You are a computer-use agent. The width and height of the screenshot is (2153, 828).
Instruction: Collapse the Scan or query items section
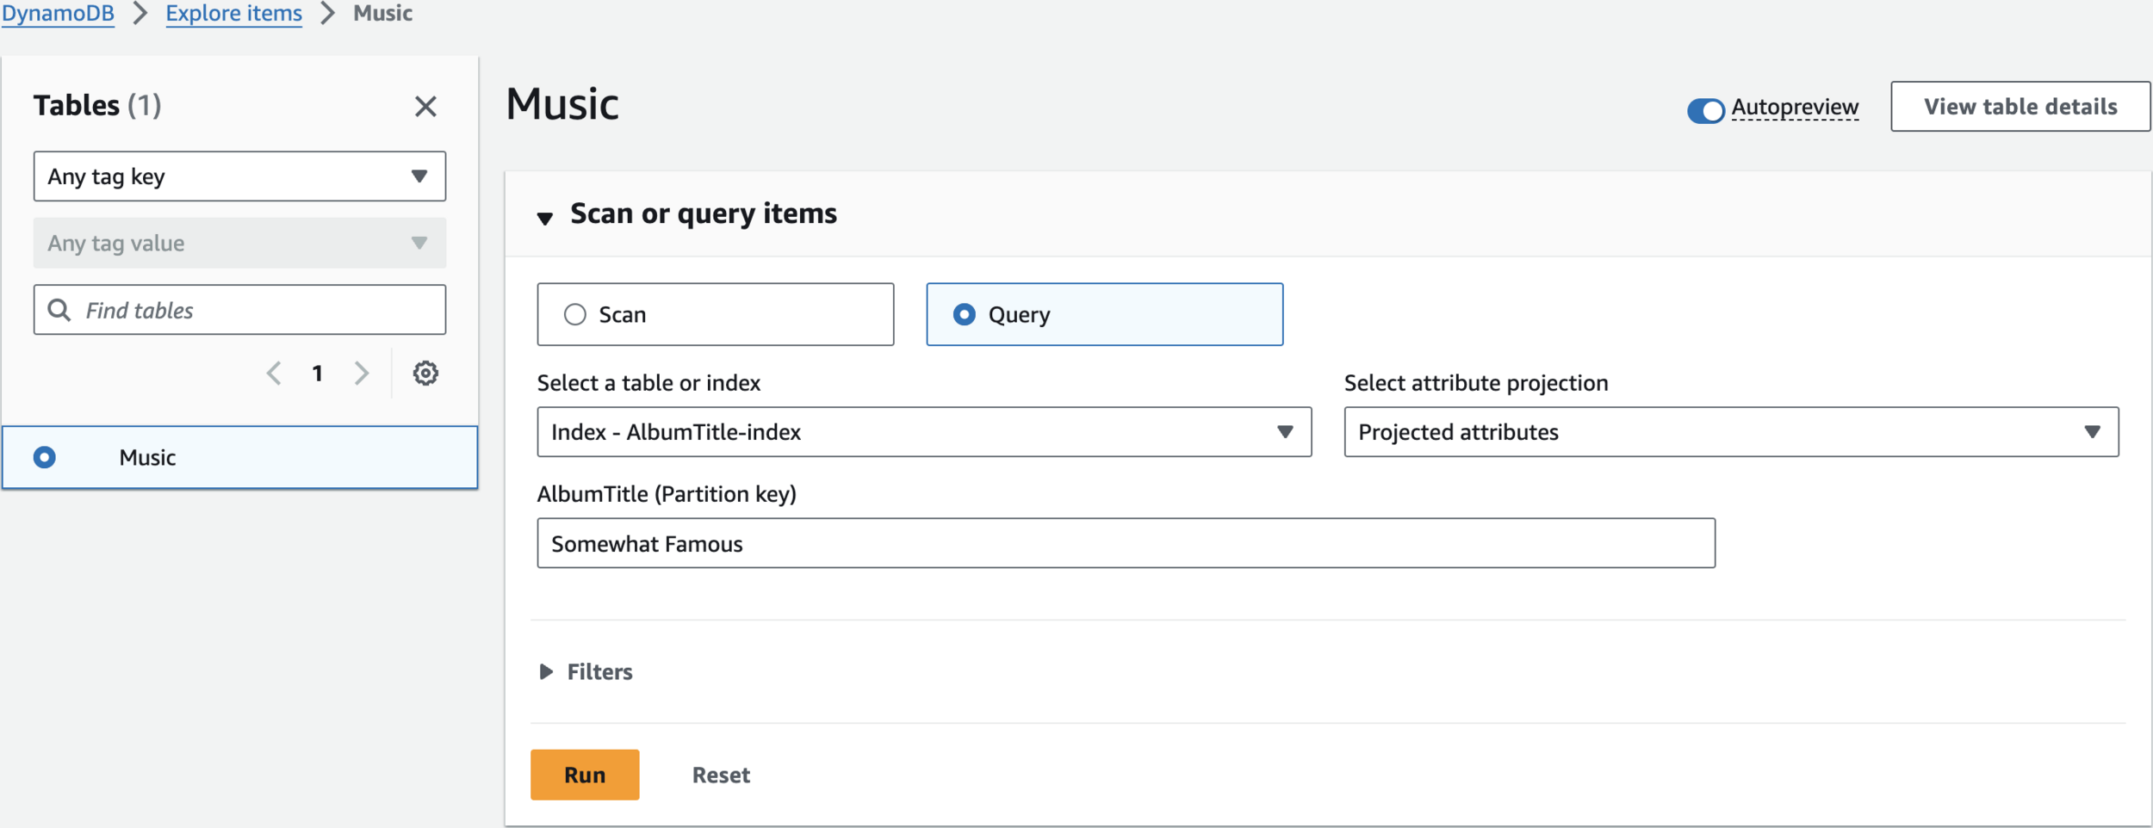[545, 218]
